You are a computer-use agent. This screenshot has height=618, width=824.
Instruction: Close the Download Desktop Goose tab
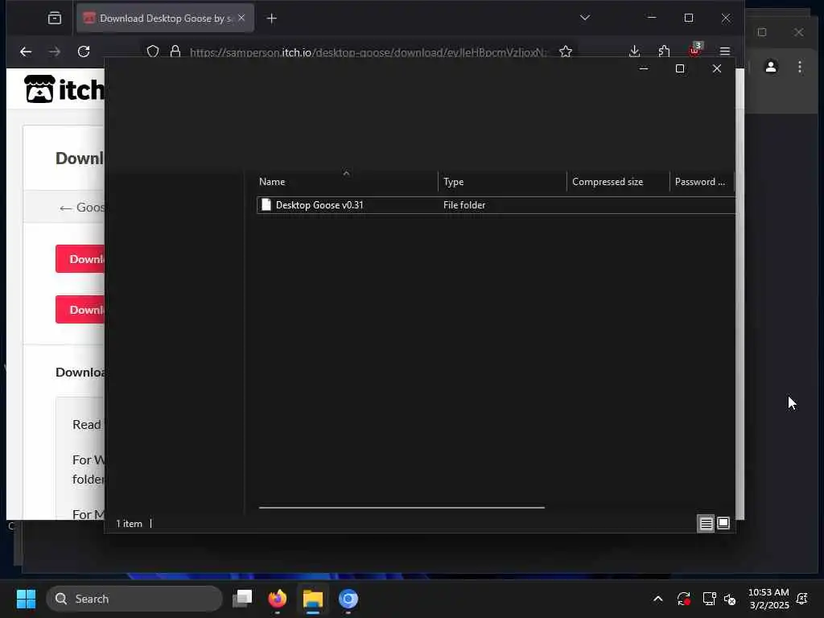[241, 18]
